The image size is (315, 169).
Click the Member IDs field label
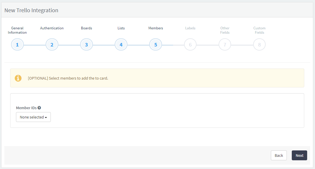[x=26, y=108]
